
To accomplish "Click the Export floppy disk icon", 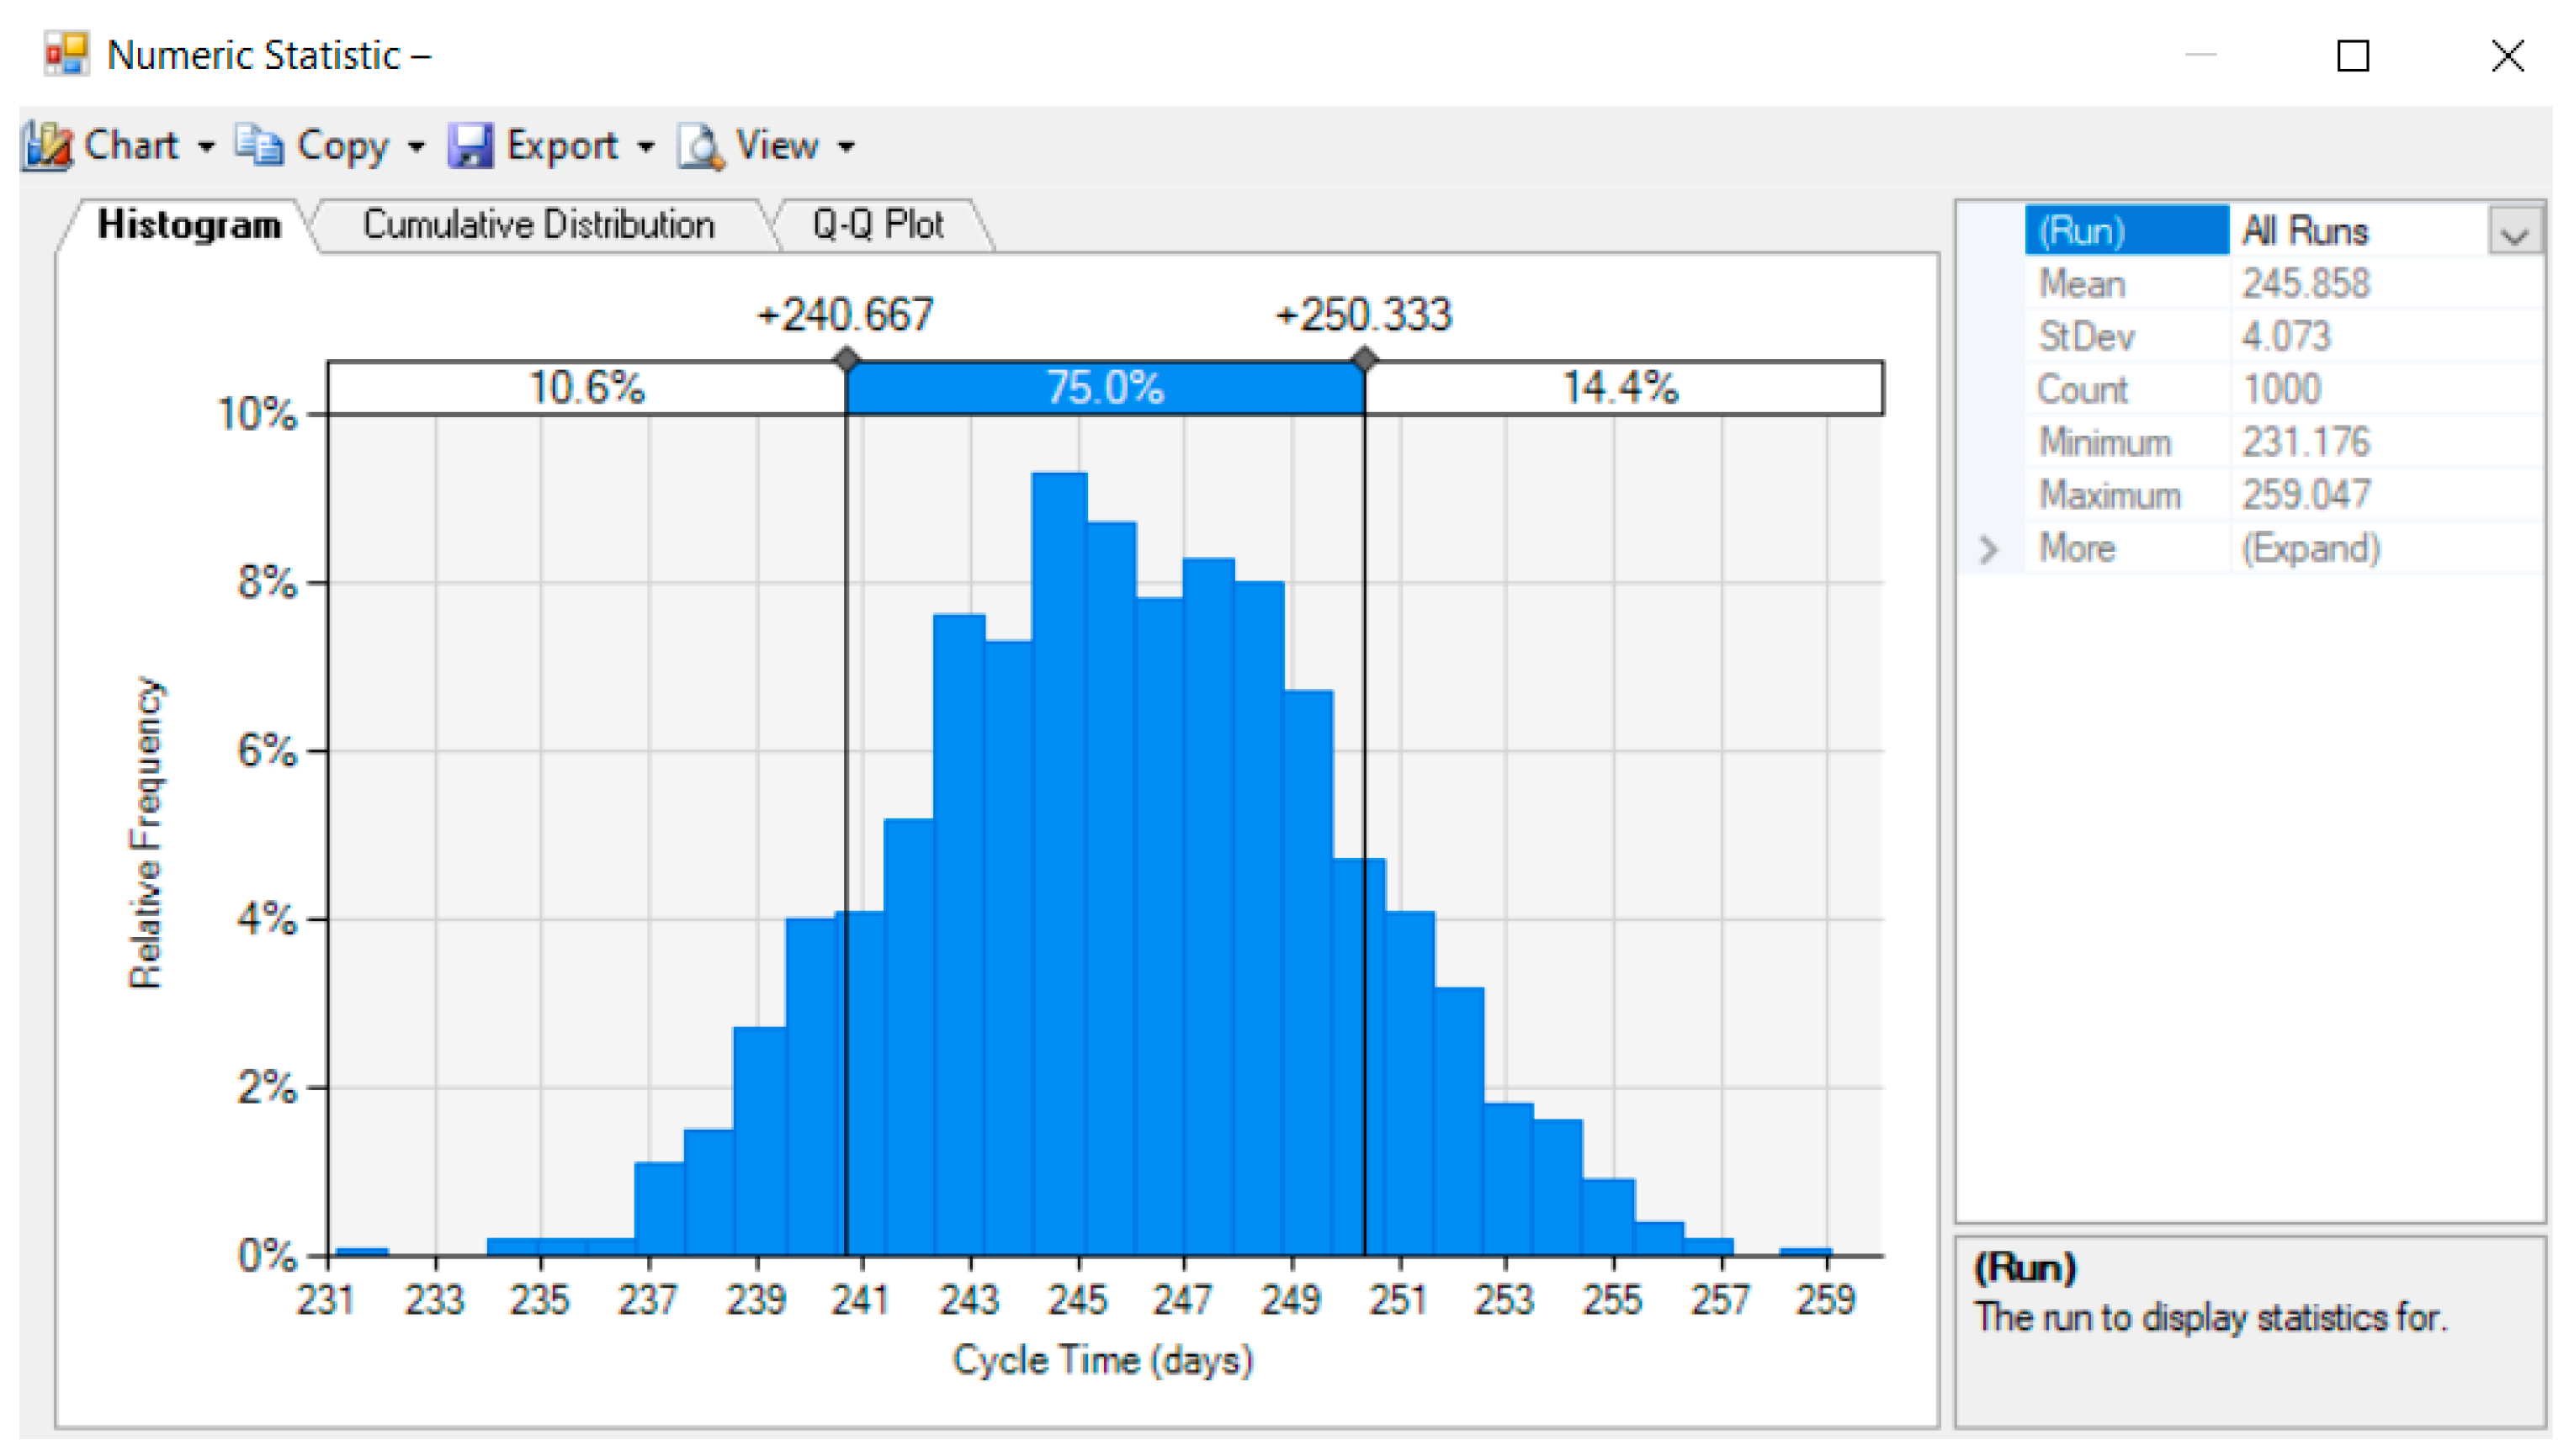I will click(x=470, y=146).
